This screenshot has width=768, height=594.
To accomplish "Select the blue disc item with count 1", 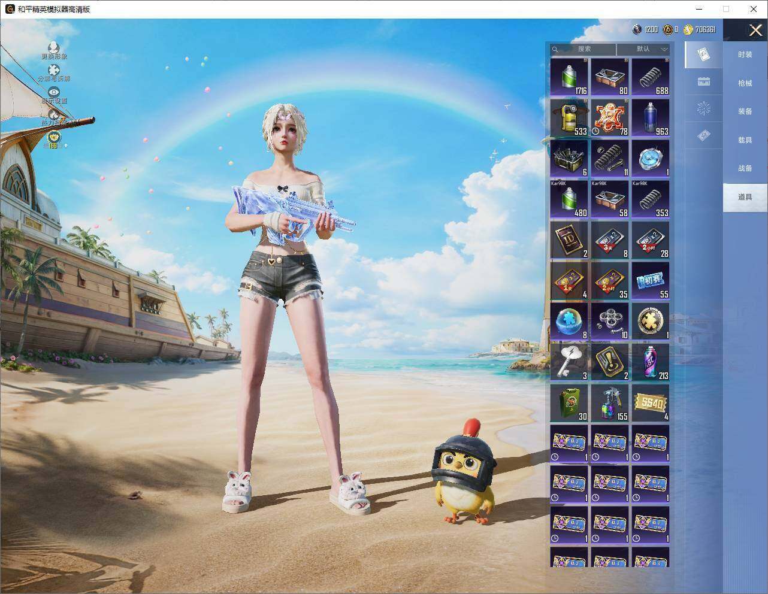I will [651, 158].
